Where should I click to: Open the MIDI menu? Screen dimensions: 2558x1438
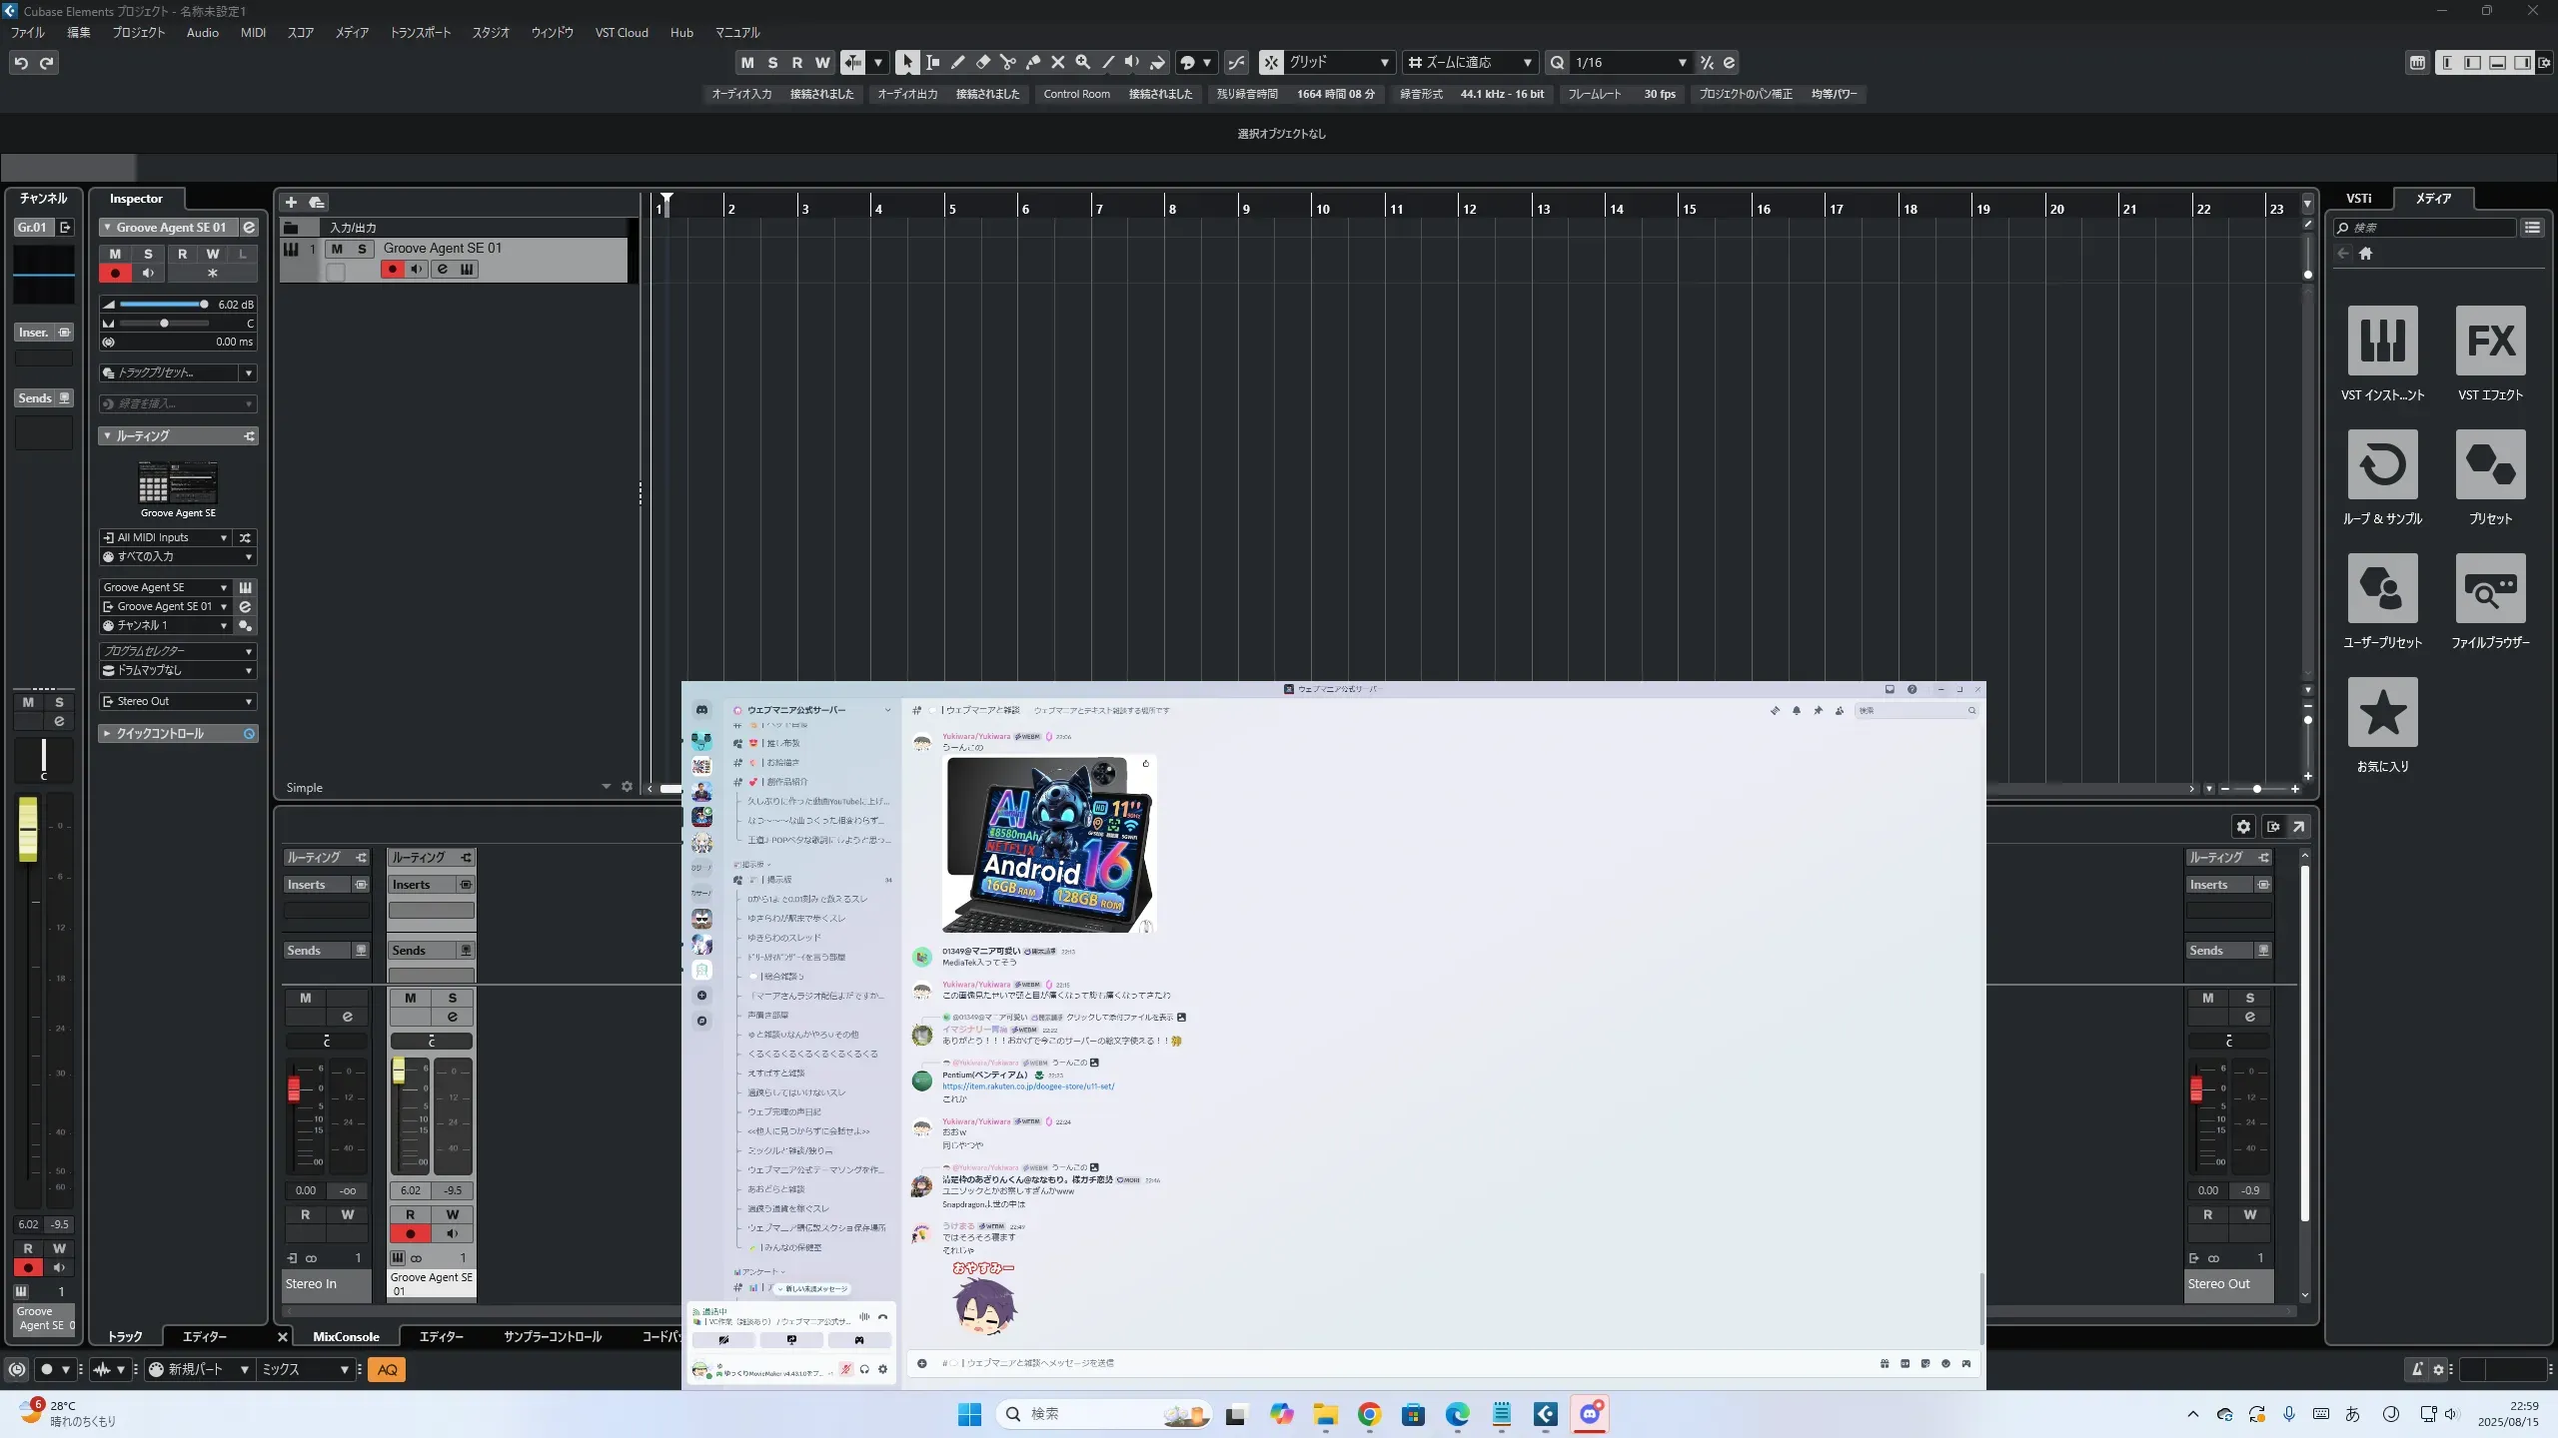[253, 32]
